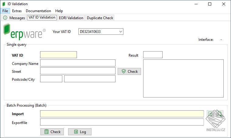The image size is (231, 138).
Task: Focus the City input field
Action: tap(90, 79)
